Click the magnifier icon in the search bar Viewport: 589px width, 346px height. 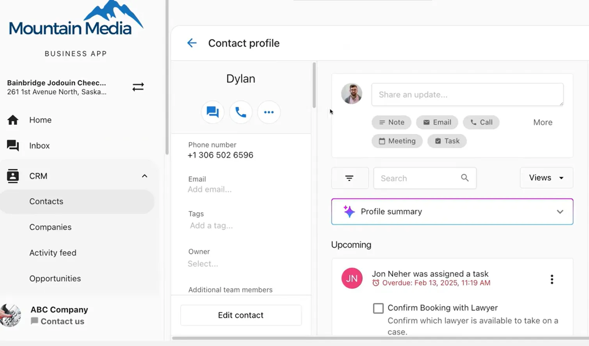(464, 178)
